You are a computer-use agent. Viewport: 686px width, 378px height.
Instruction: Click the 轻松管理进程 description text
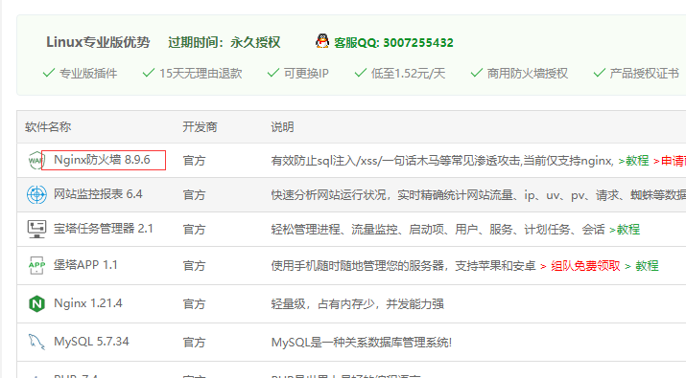(x=438, y=229)
